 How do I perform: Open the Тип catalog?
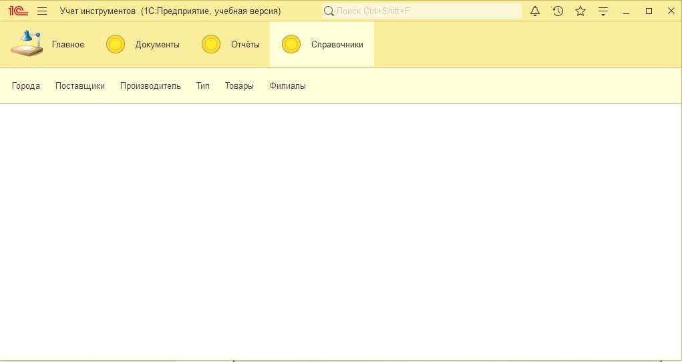(x=202, y=85)
